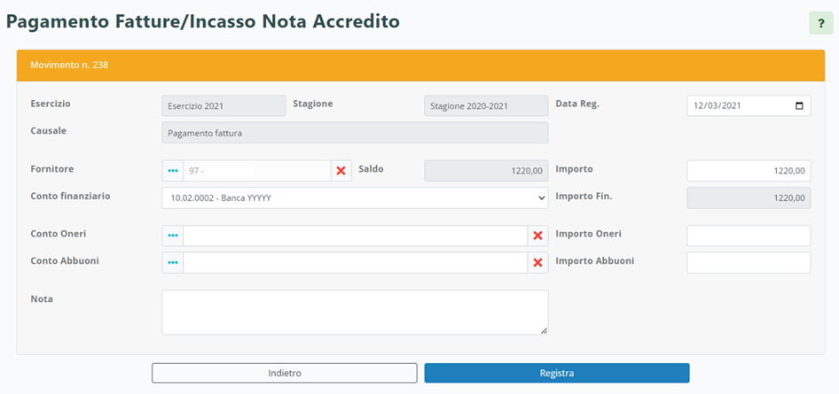
Task: Click inside the Nota text area
Action: tap(355, 313)
